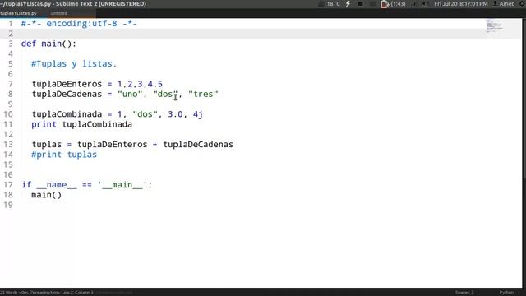Open the Amet user menu

[503, 3]
